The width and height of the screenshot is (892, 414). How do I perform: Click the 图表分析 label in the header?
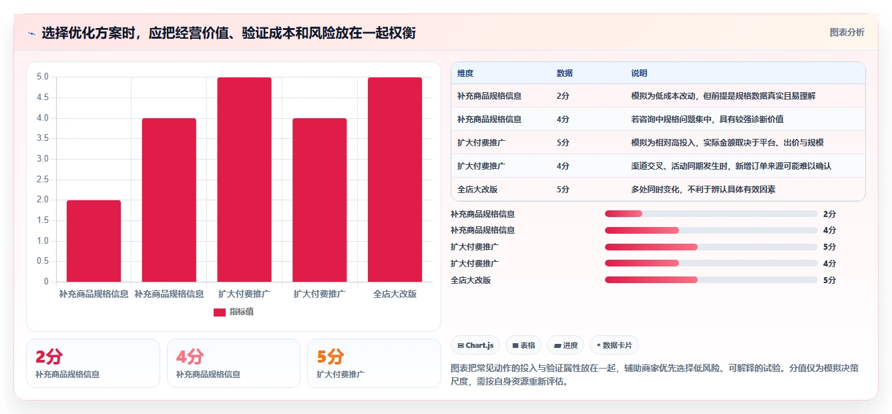pyautogui.click(x=847, y=32)
